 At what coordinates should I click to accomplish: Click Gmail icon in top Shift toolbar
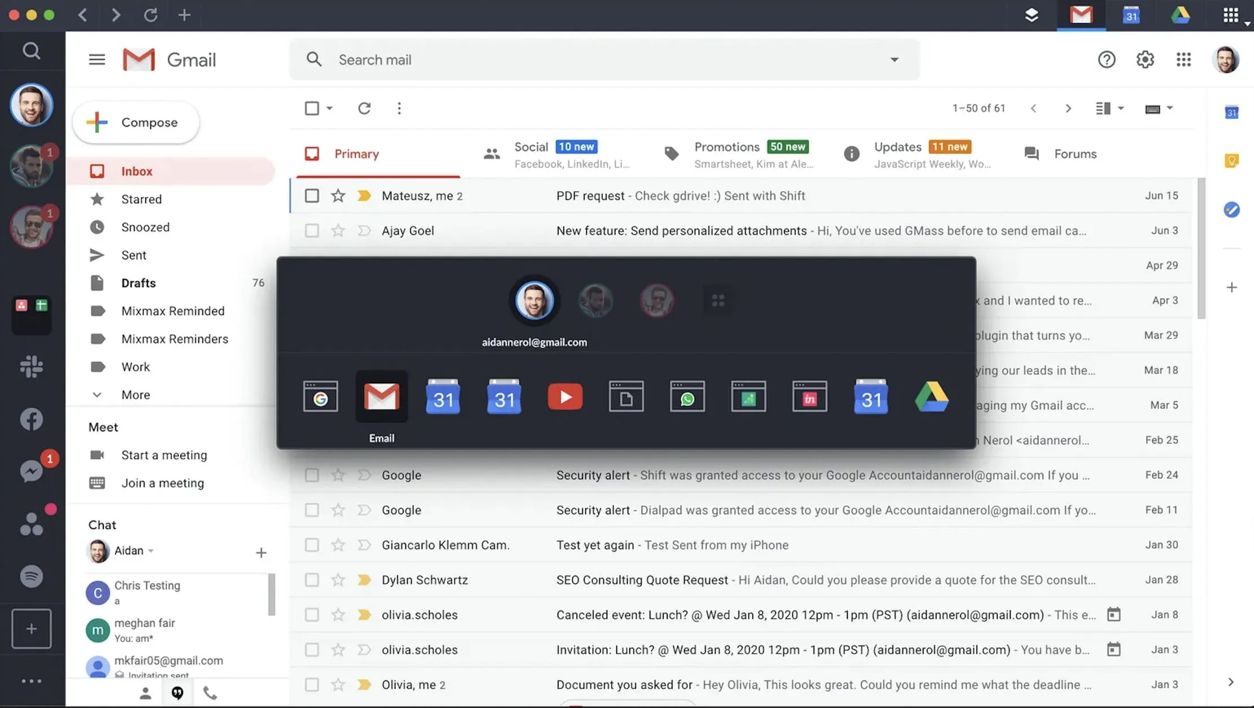1081,15
